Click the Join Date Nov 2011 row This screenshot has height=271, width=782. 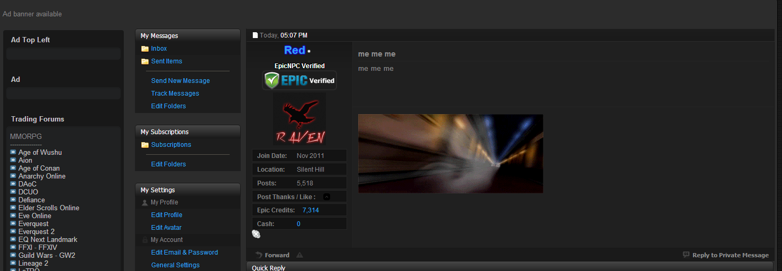(x=299, y=156)
